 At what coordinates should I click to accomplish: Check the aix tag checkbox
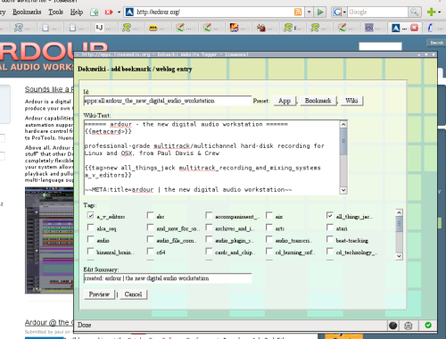tap(269, 215)
